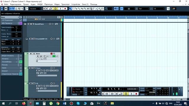This screenshot has height=106, width=189.
Task: Open the Файл menu
Action: [x=6, y=4]
